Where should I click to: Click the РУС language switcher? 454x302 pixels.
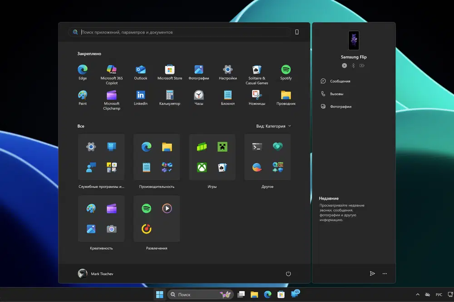[x=439, y=294]
